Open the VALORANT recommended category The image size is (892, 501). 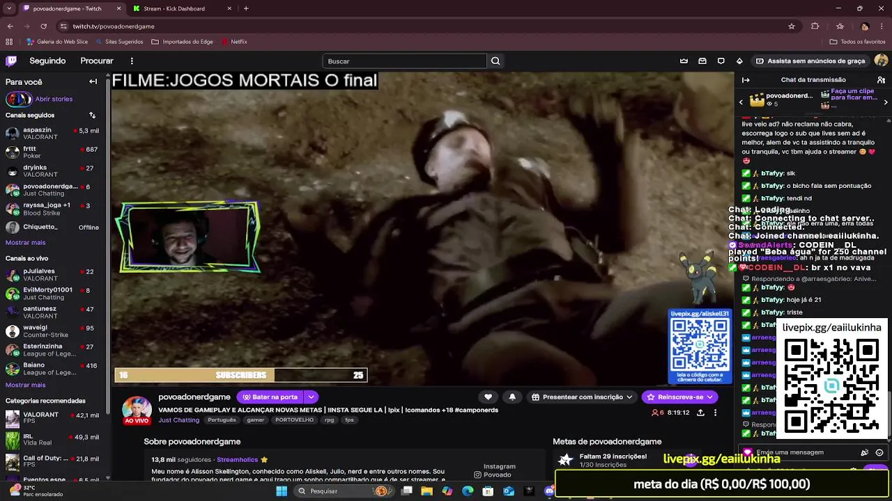coord(52,417)
